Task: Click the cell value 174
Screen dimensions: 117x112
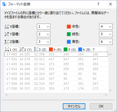Action: (81, 88)
